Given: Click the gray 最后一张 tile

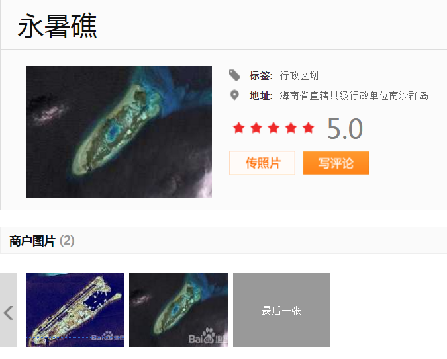Looking at the screenshot, I should [281, 310].
